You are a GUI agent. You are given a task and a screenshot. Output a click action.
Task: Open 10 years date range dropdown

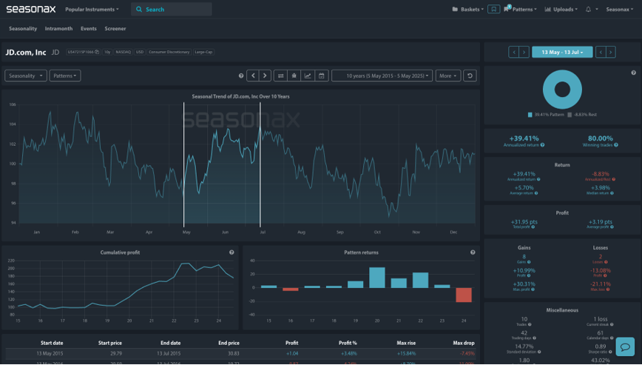click(382, 76)
